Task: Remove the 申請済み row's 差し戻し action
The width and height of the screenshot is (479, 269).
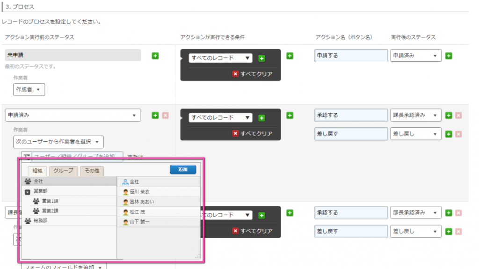Action: pyautogui.click(x=458, y=134)
